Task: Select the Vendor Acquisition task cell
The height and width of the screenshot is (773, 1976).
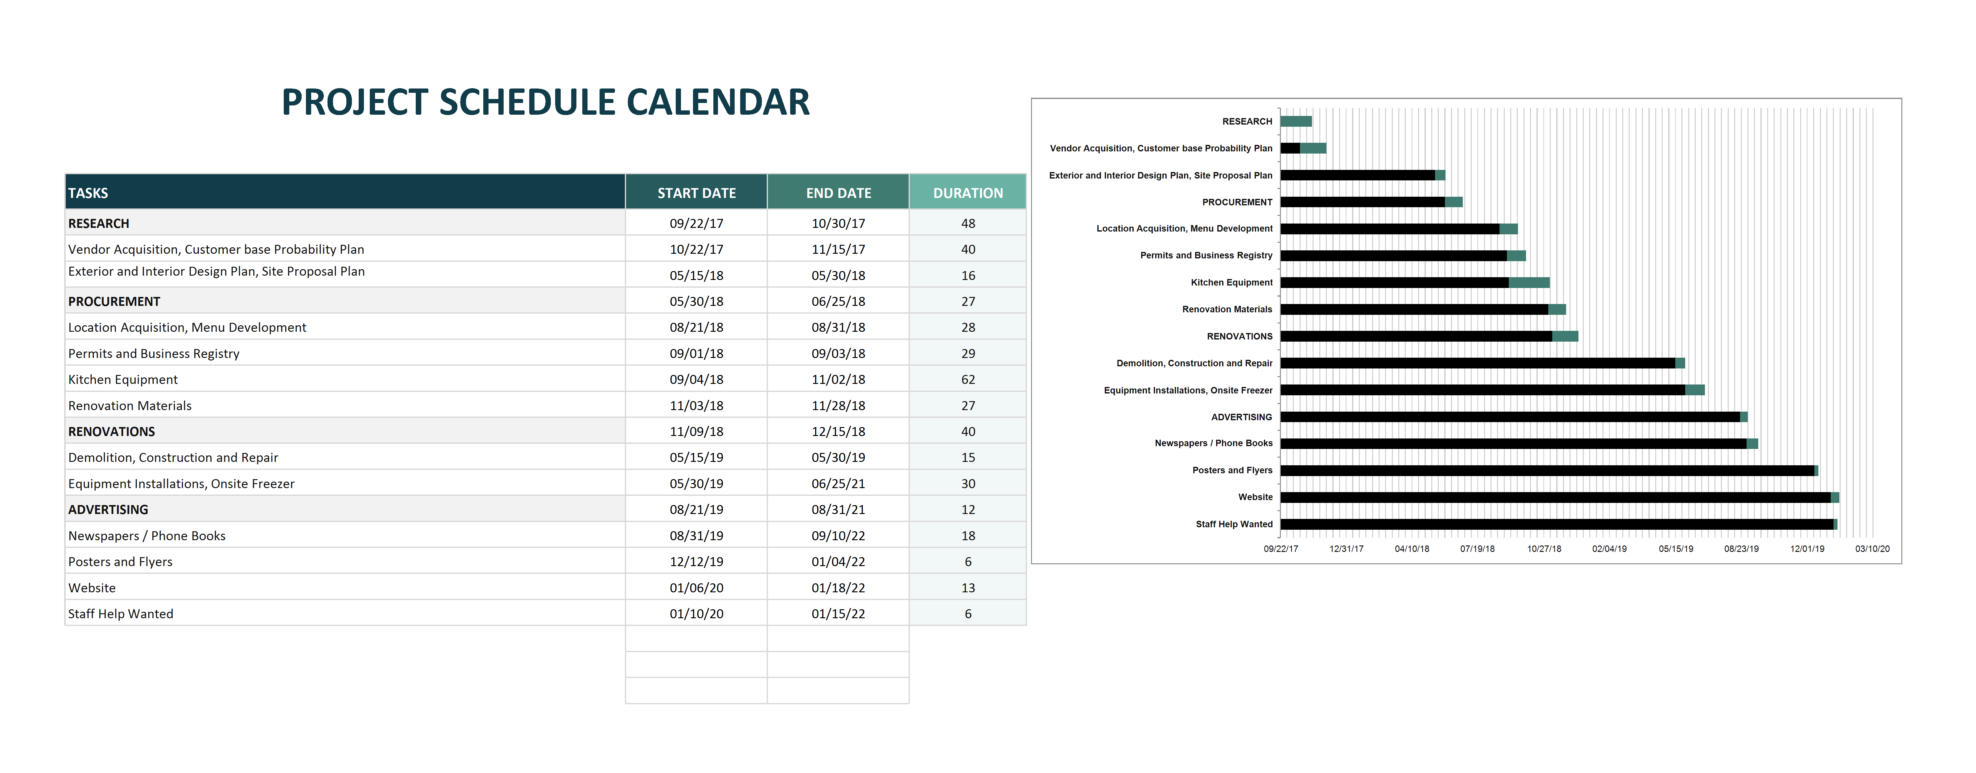Action: [x=345, y=249]
